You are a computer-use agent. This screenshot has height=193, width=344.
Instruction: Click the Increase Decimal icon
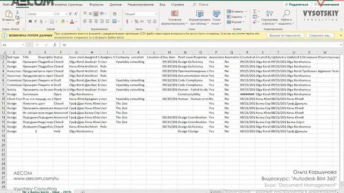[x=149, y=21]
